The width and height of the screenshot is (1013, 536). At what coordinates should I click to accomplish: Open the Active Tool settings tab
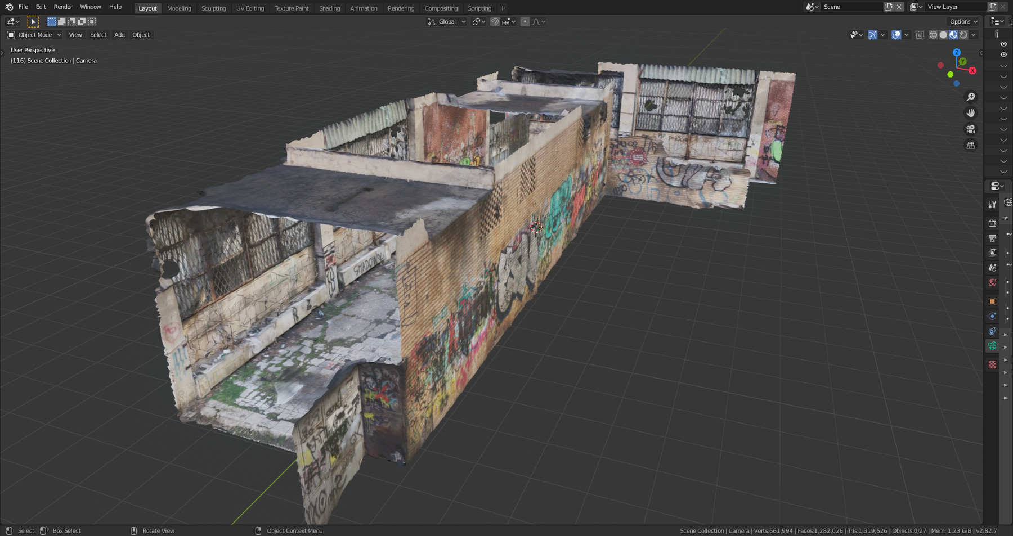coord(992,204)
